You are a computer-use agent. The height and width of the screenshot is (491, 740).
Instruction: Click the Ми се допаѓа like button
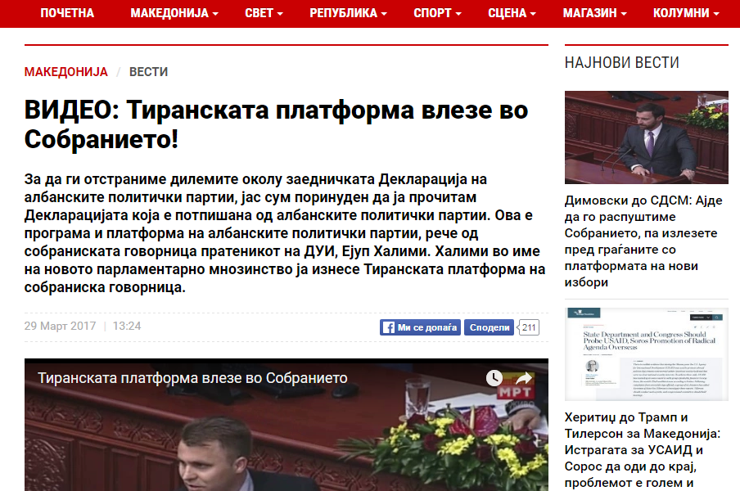coord(420,327)
